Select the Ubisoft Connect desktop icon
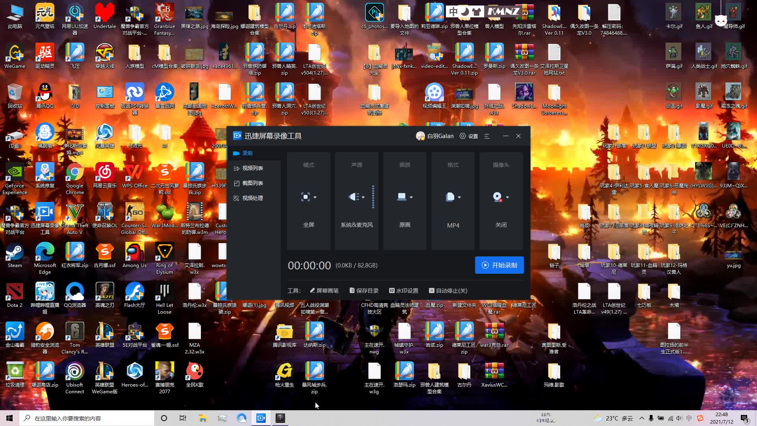 click(75, 378)
